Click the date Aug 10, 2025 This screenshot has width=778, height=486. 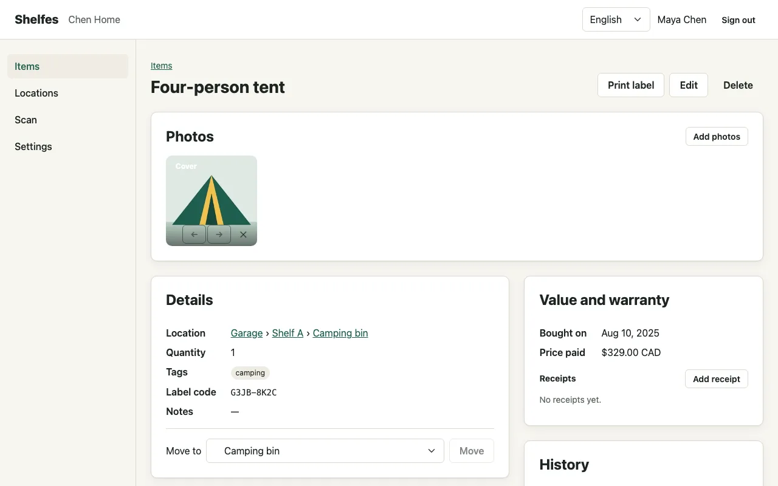pos(630,333)
